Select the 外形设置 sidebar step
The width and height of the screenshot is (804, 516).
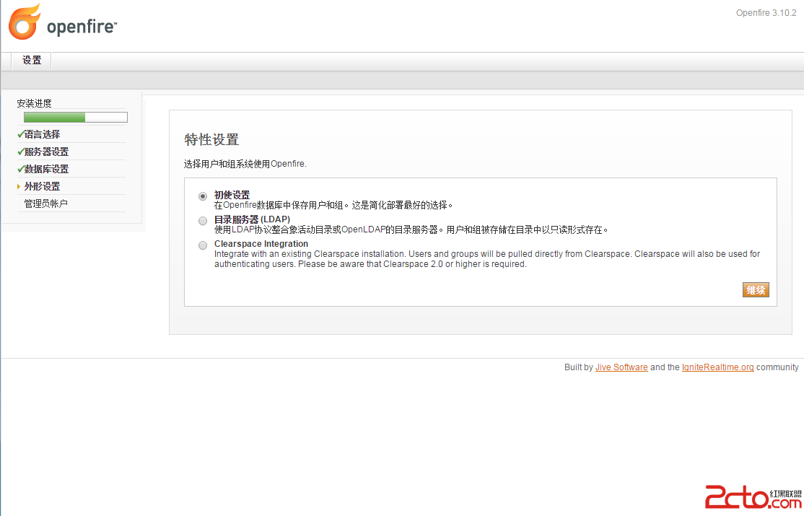(42, 186)
